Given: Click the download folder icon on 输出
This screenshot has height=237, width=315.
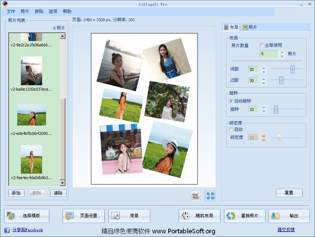Looking at the screenshot, I should [x=275, y=216].
